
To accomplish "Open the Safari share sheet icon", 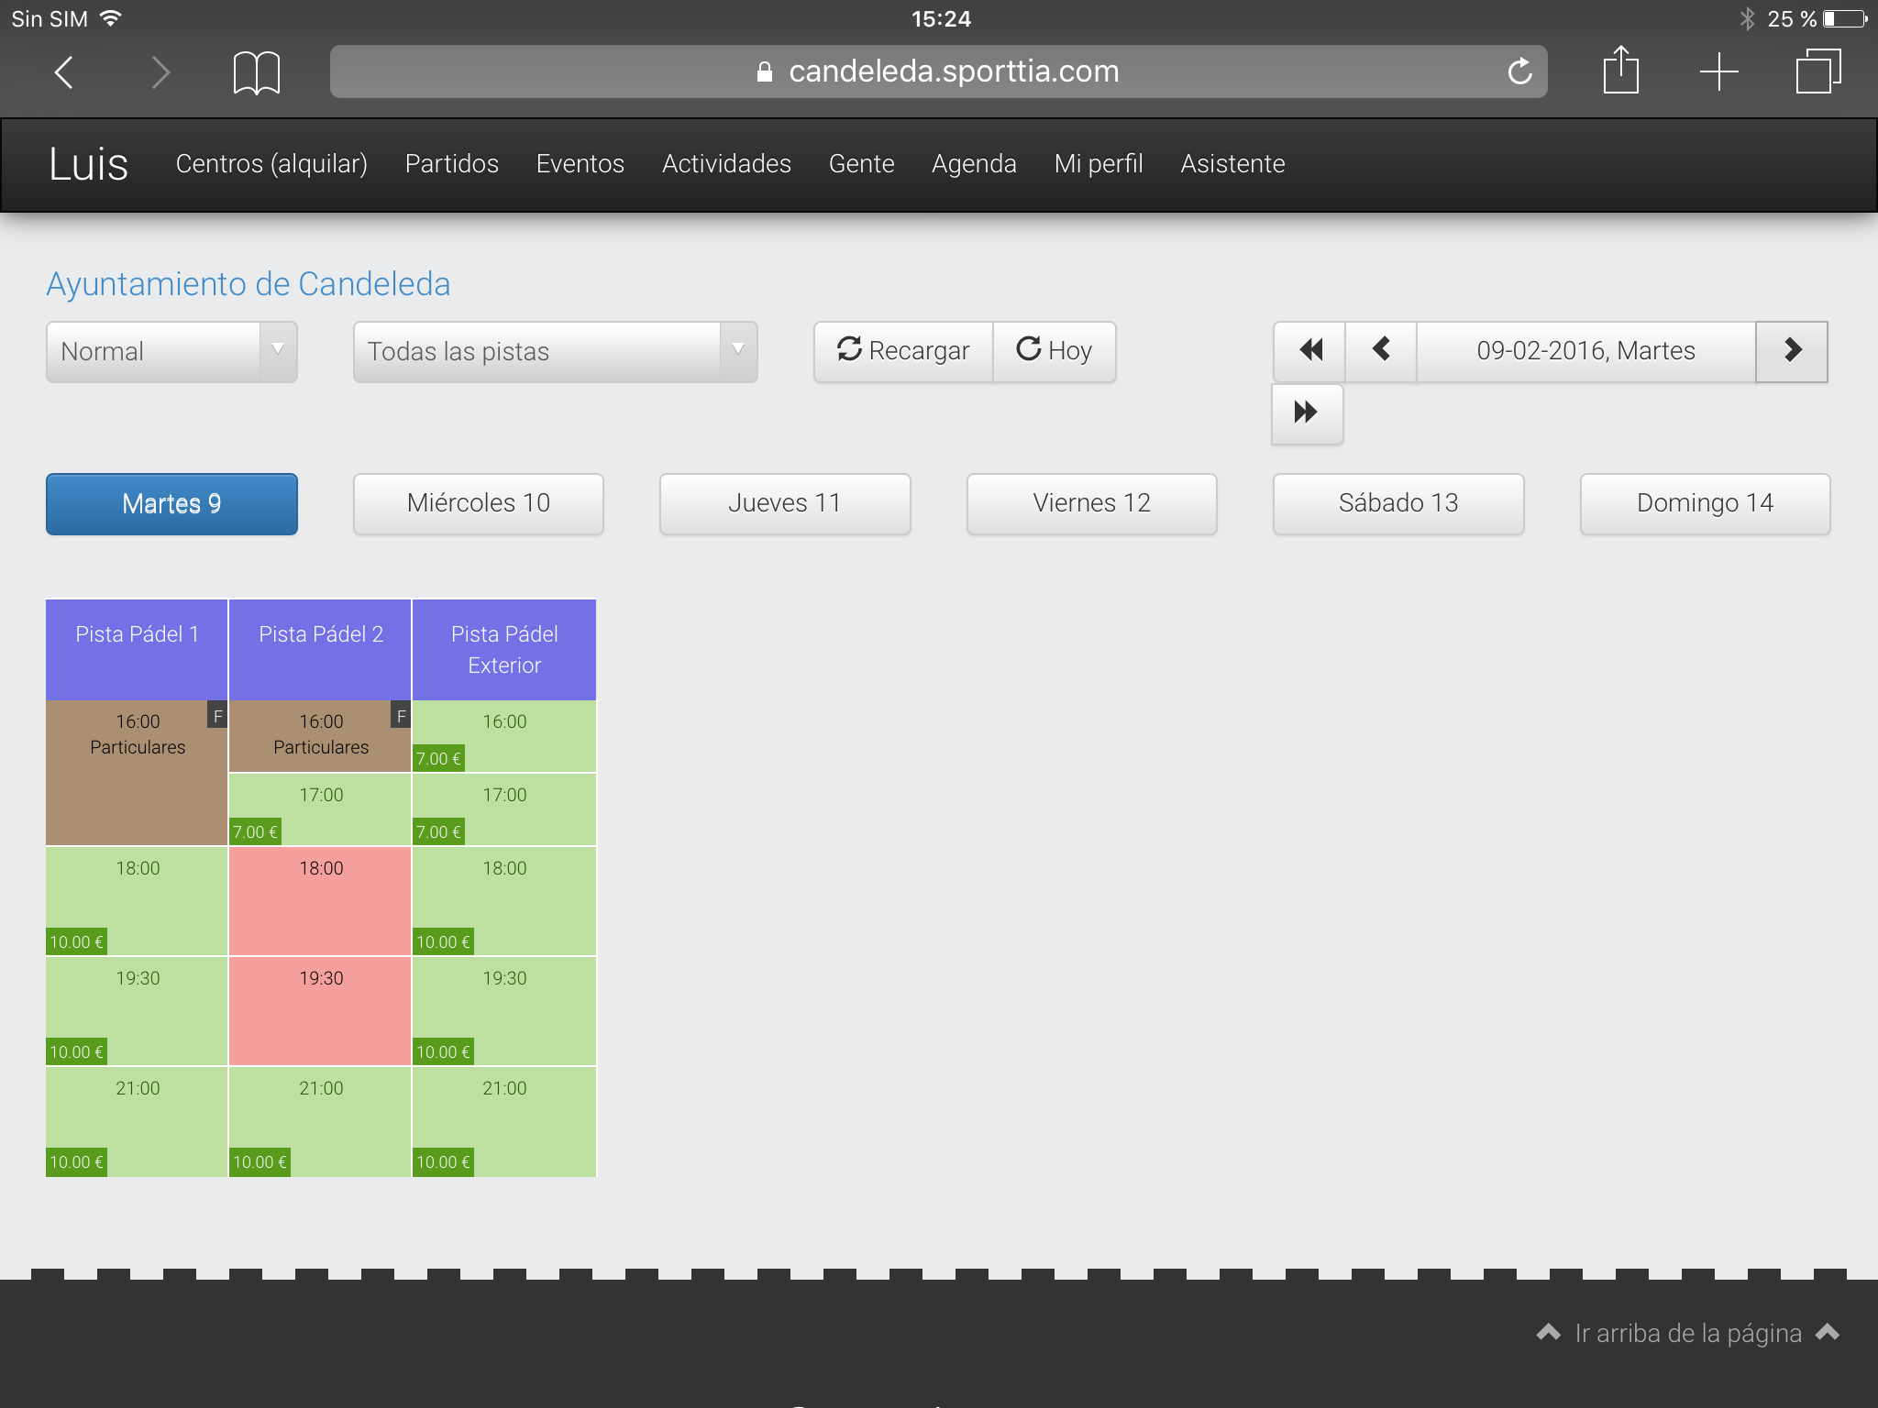I will 1620,71.
